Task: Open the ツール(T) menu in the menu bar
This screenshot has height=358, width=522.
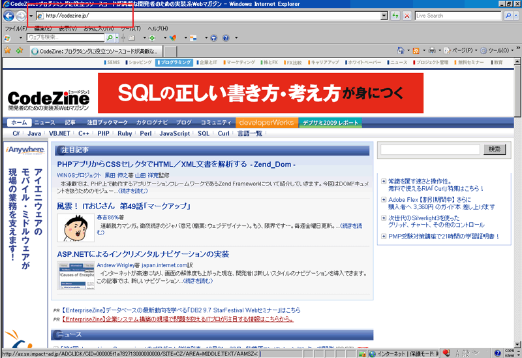Action: pos(131,29)
